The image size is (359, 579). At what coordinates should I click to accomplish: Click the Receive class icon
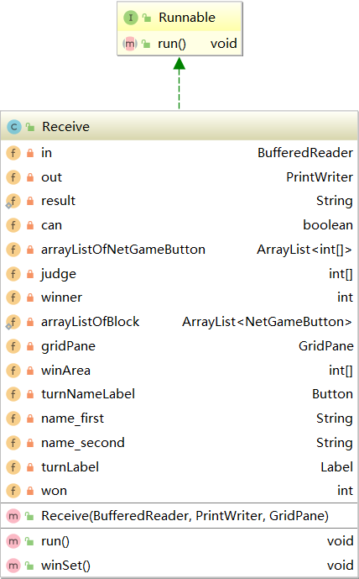14,127
